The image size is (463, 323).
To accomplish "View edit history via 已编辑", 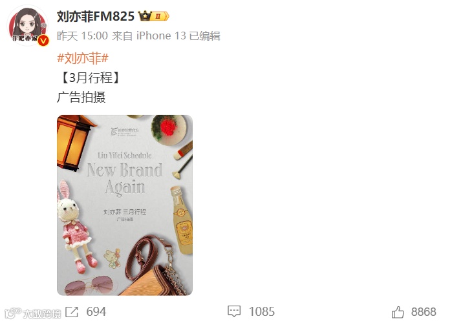I will pos(204,36).
